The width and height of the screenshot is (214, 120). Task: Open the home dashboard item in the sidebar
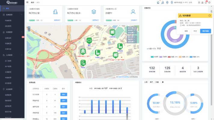(12, 8)
